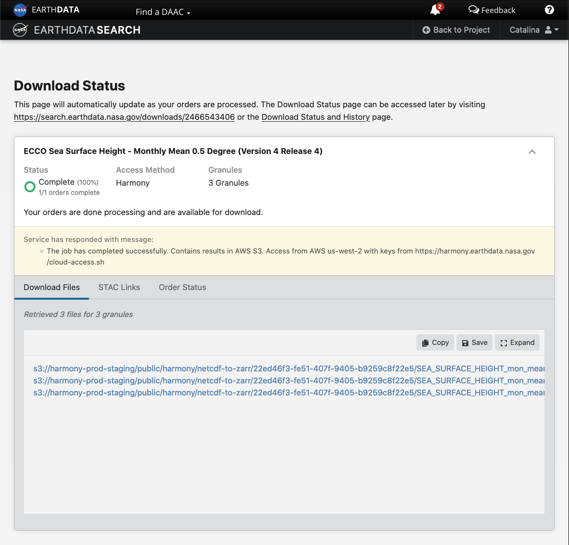Open the Find a DAAC dropdown
Viewport: 569px width, 545px height.
pos(163,12)
